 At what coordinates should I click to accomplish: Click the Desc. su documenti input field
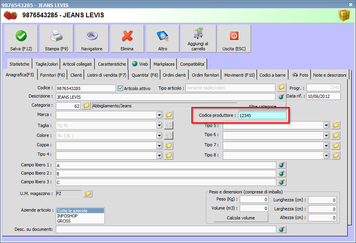point(166,229)
